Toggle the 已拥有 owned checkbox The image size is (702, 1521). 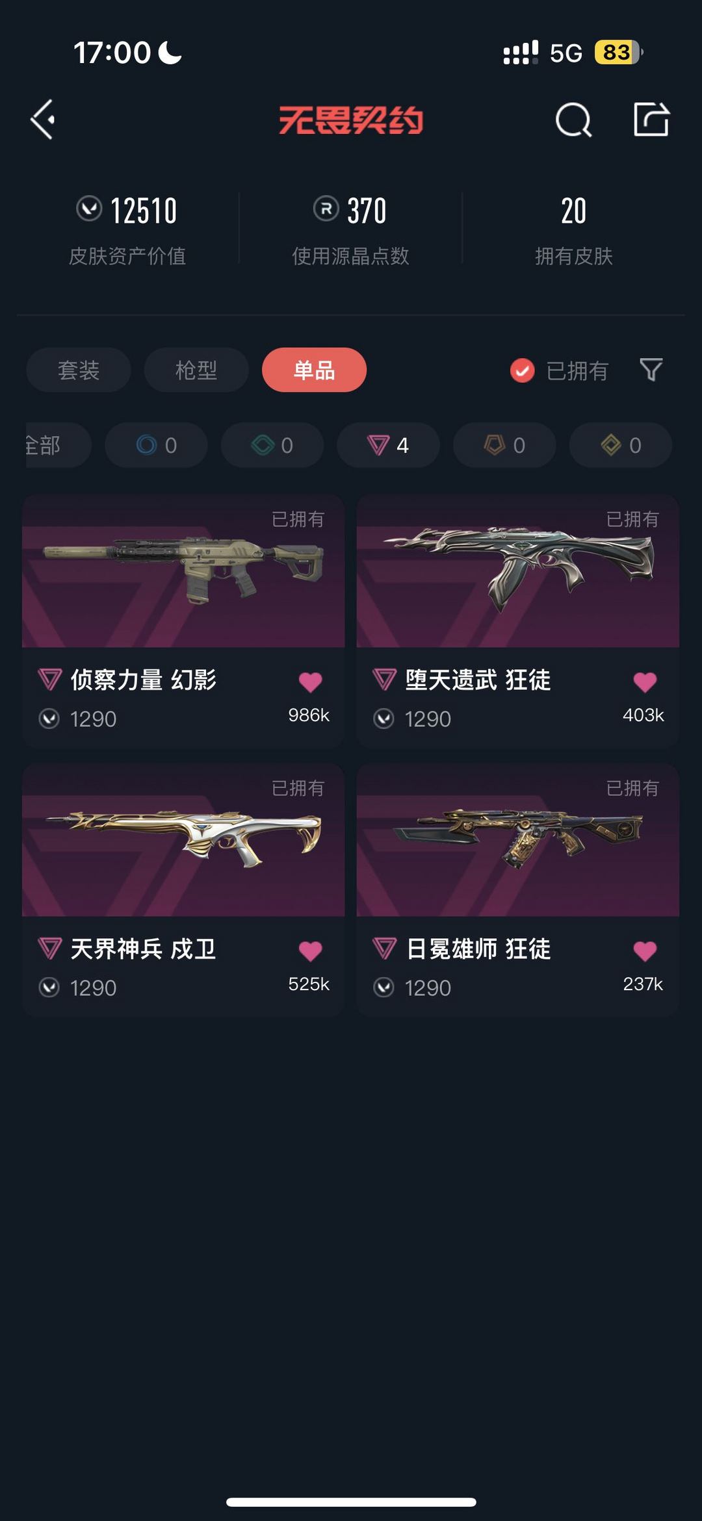coord(522,370)
